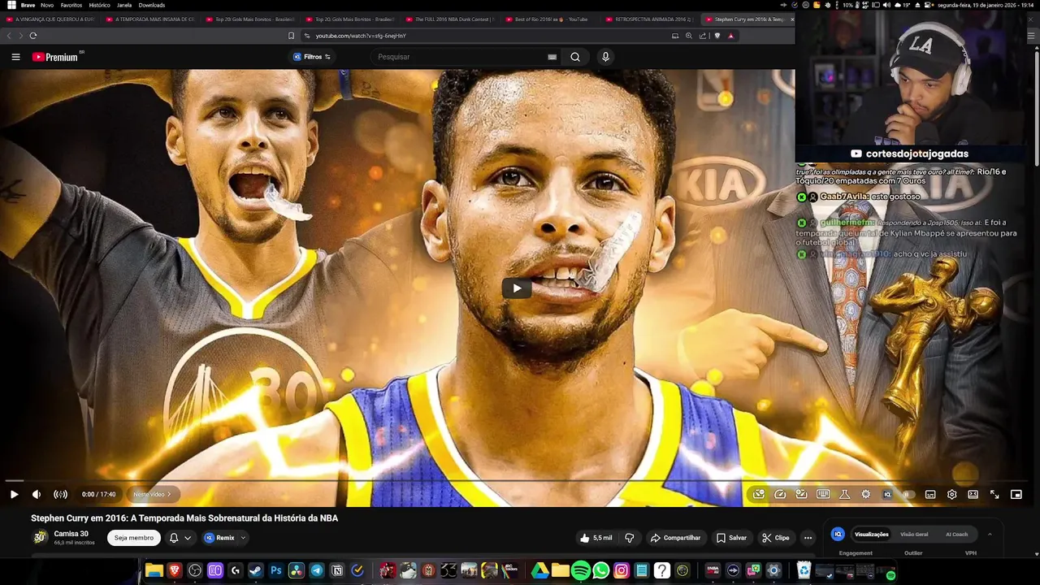
Task: Open the player settings gear
Action: [x=951, y=494]
